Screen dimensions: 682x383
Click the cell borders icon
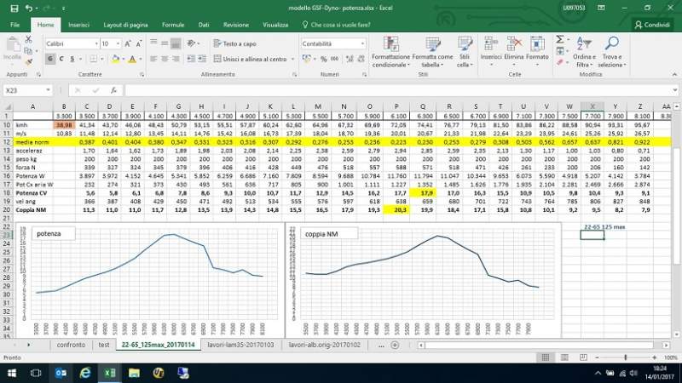coord(93,59)
